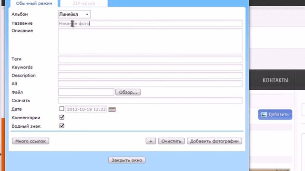
Task: Click the date field showing 2012-10-19 13:33
Action: [x=86, y=109]
